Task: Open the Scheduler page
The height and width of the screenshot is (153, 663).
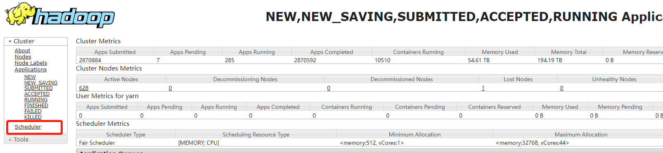Action: [x=28, y=127]
